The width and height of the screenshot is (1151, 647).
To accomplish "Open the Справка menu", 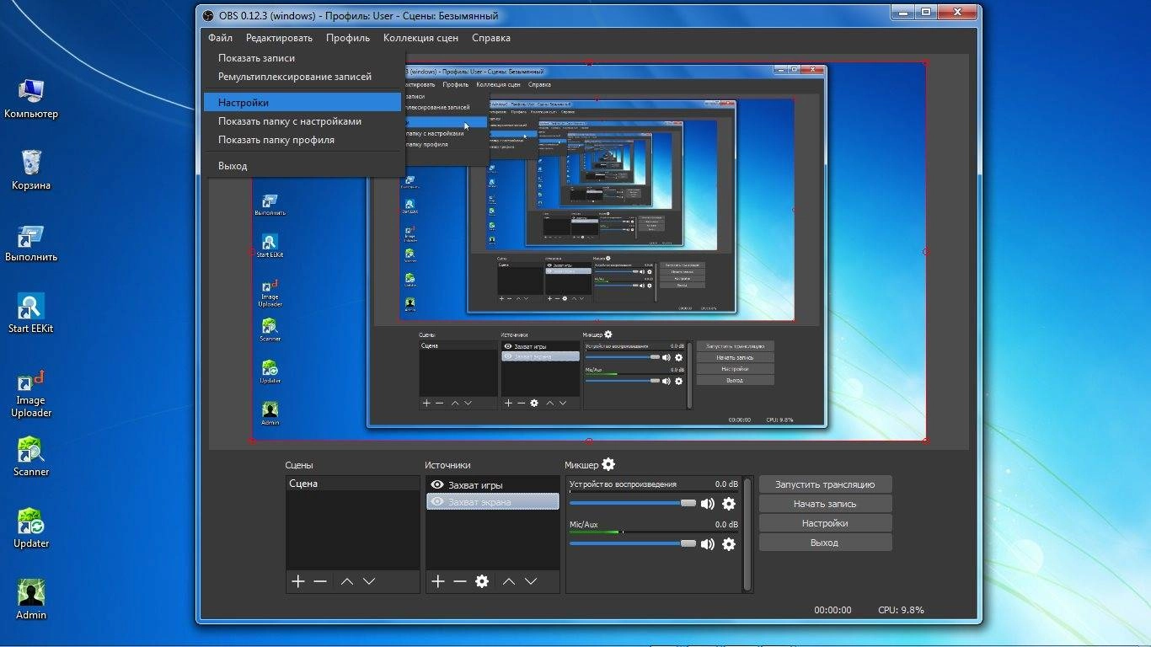I will pyautogui.click(x=491, y=38).
